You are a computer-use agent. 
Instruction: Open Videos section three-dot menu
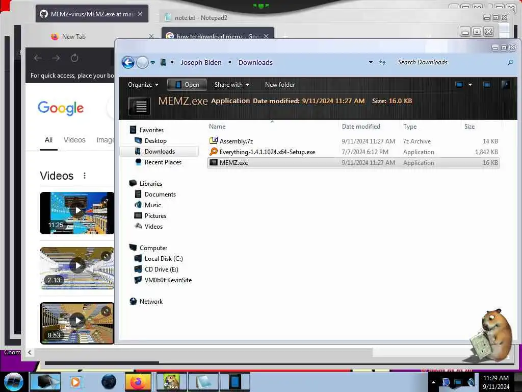pos(85,176)
